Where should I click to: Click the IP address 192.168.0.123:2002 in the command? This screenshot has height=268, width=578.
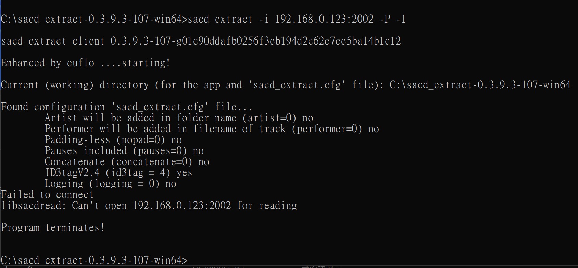pos(324,19)
